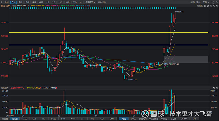This screenshot has width=219, height=121.
Task: Open 板块资料 sector info
Action: pyautogui.click(x=102, y=2)
